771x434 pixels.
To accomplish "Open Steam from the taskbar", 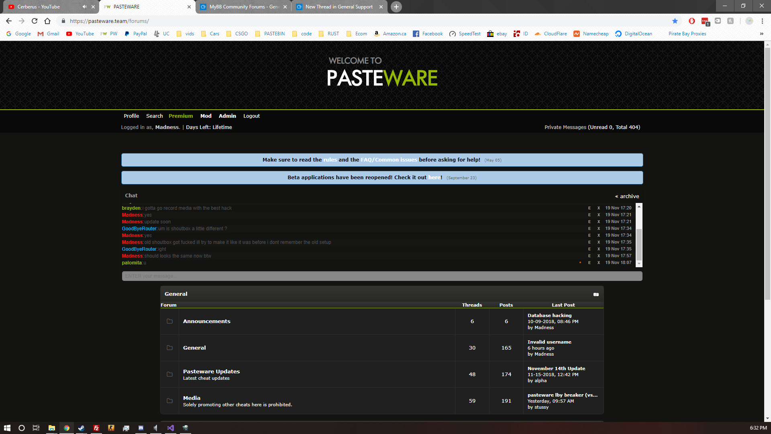I will 81,428.
